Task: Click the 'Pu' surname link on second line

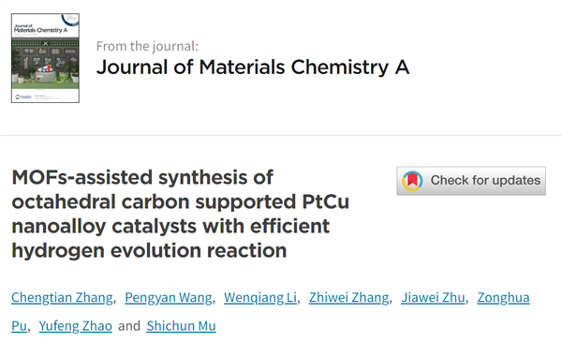Action: tap(19, 326)
